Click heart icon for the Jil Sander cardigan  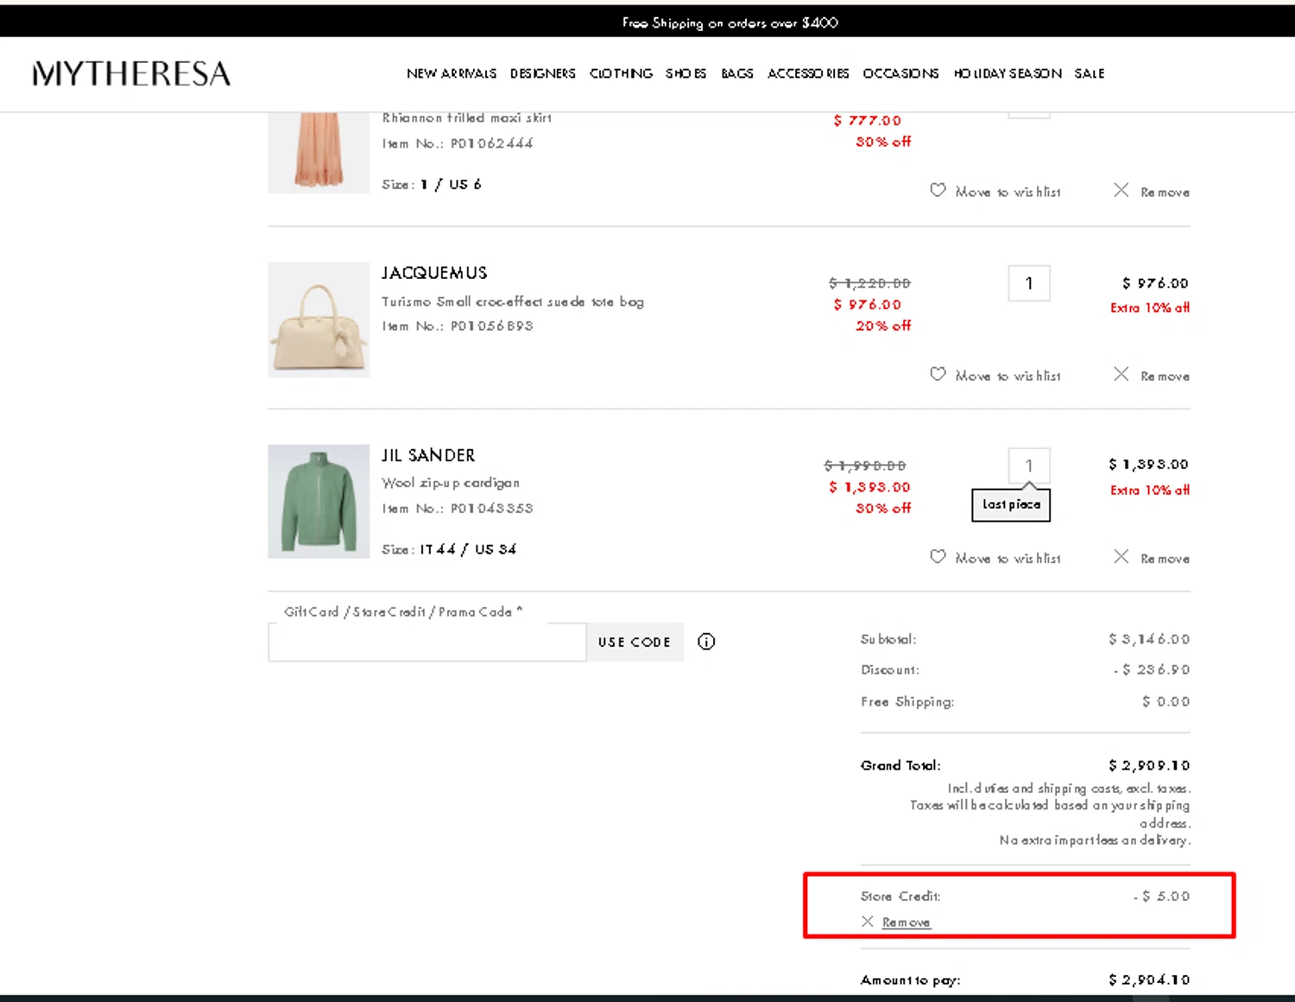click(938, 556)
